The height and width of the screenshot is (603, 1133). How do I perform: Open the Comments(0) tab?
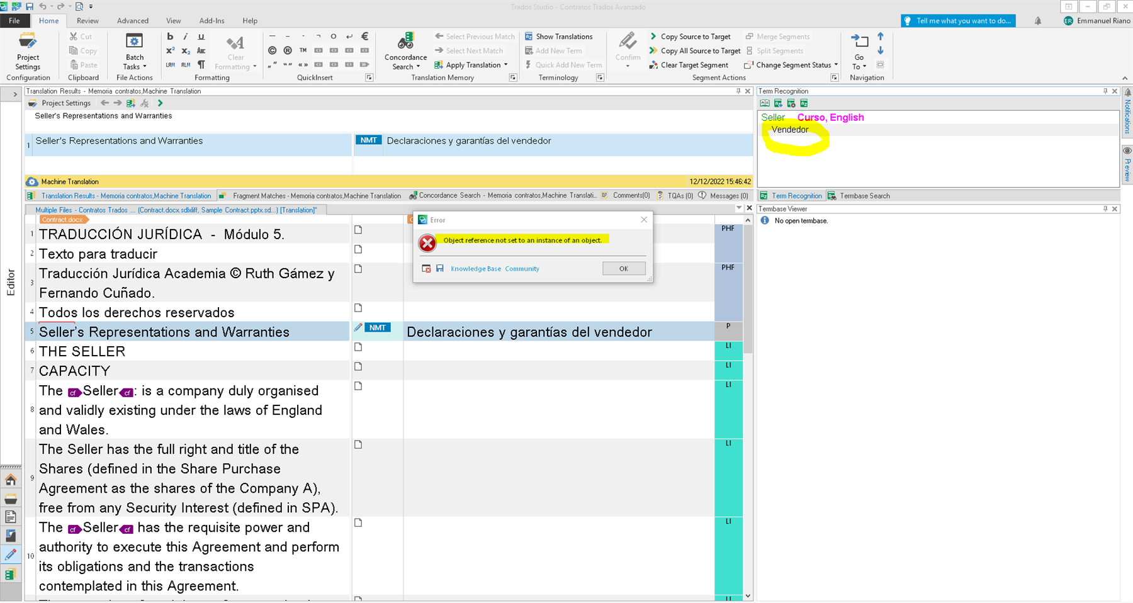626,196
